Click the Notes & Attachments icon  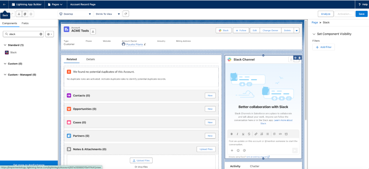point(69,149)
